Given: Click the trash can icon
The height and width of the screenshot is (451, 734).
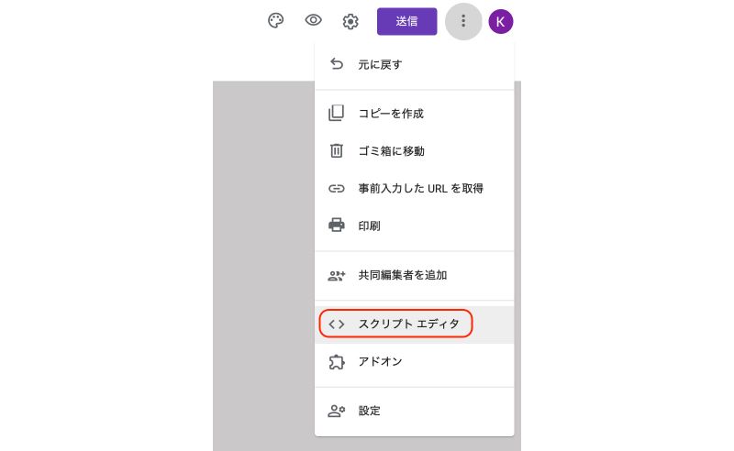Looking at the screenshot, I should 336,150.
